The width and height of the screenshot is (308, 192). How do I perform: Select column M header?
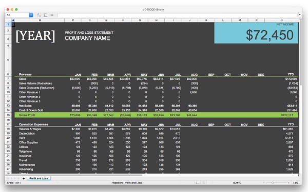click(240, 20)
